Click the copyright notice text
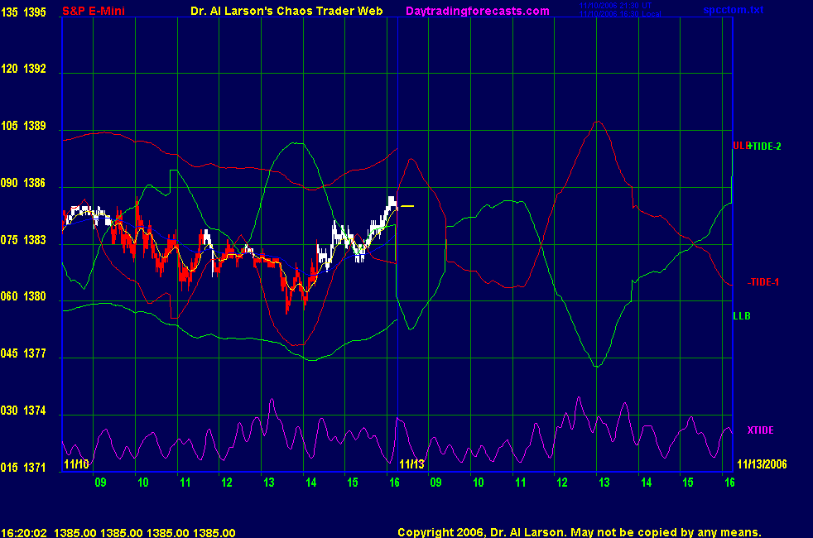The image size is (813, 538). [x=579, y=532]
